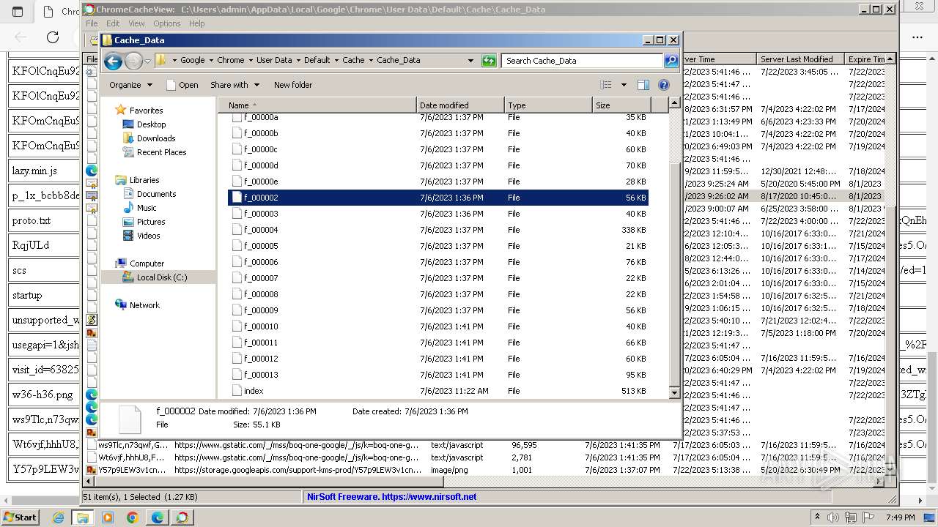Open recent pages dropdown next to Forward
Screen dimensions: 938x527
click(x=147, y=61)
